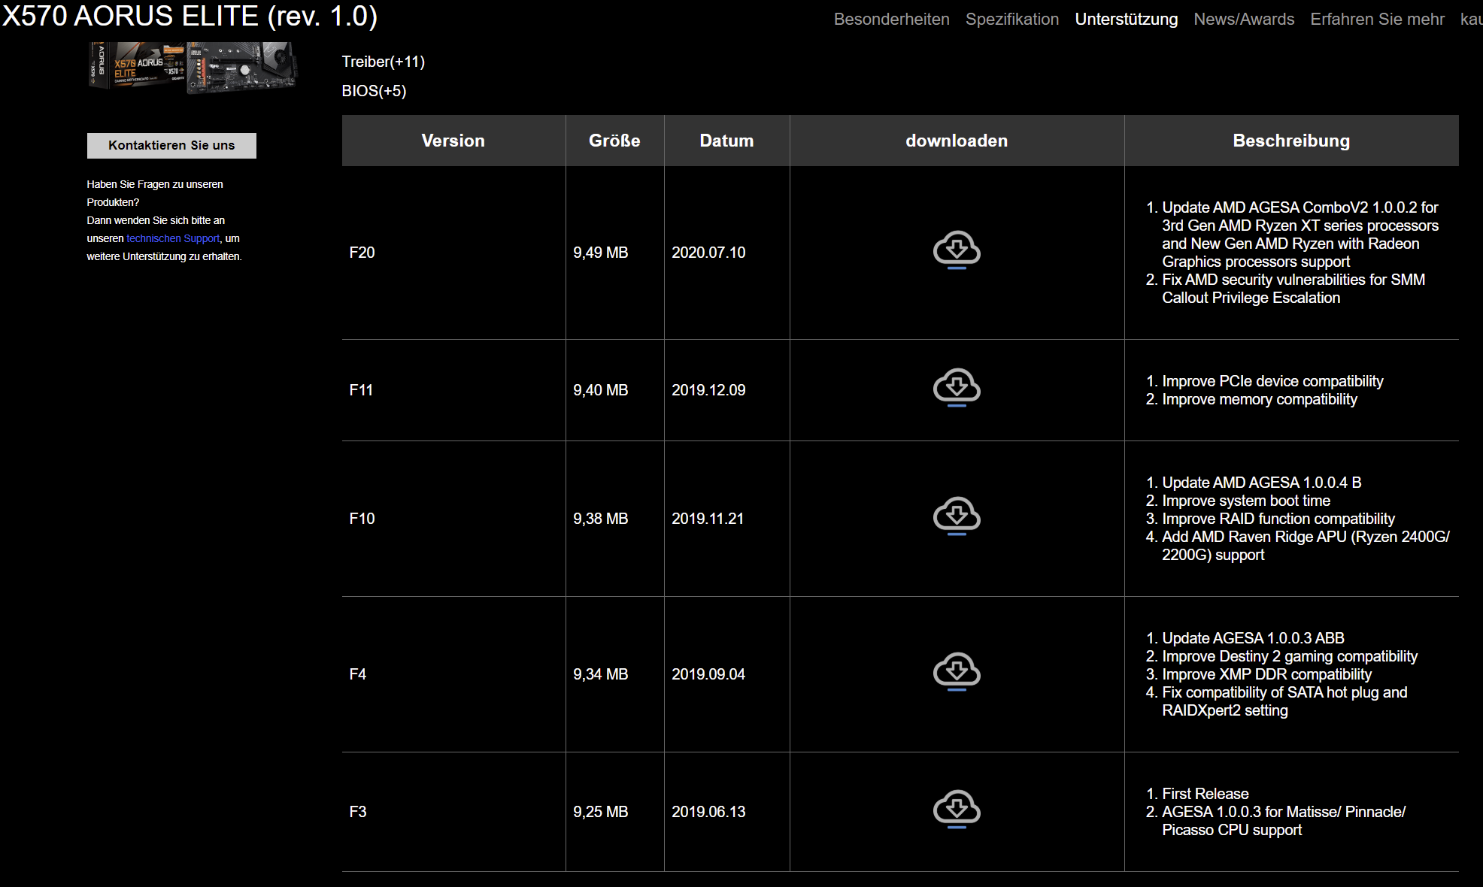
Task: Download BIOS version F20
Action: (956, 250)
